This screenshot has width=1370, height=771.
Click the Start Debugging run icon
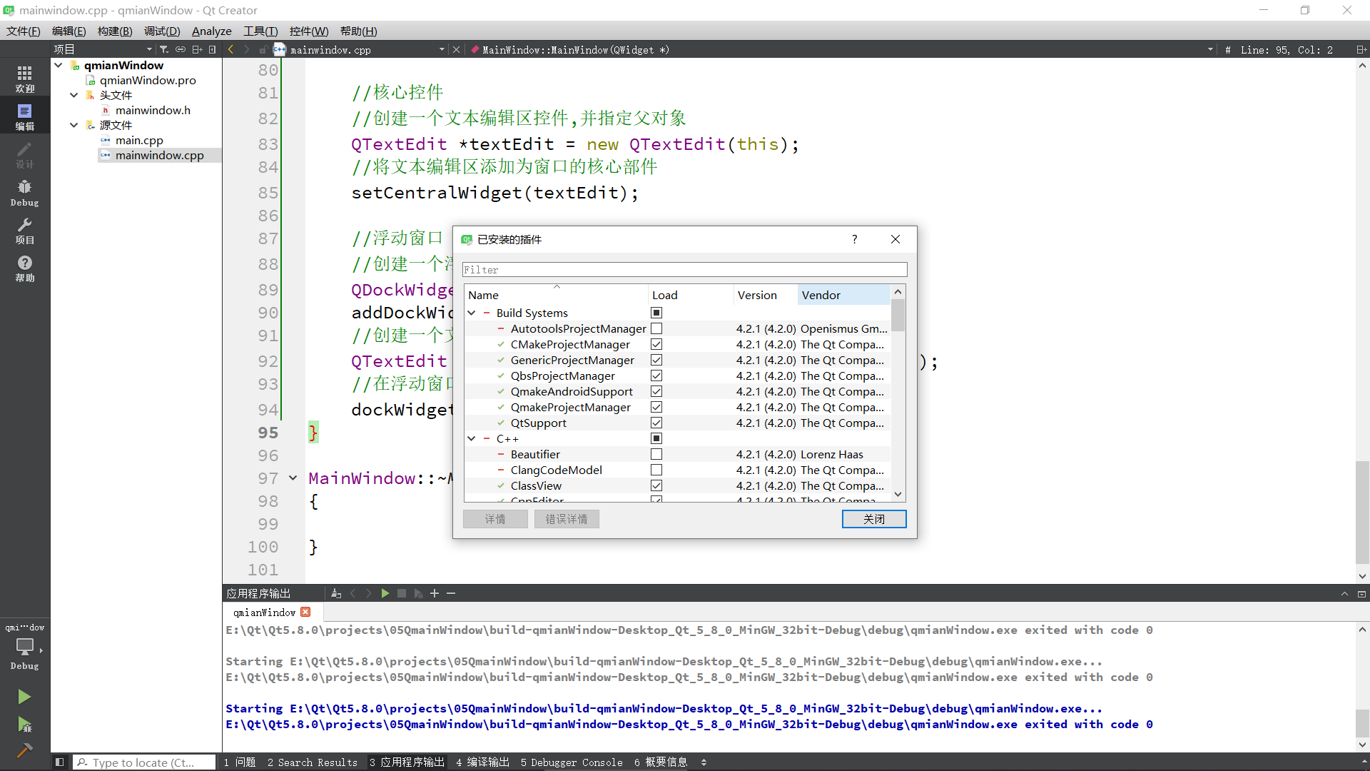[x=24, y=725]
